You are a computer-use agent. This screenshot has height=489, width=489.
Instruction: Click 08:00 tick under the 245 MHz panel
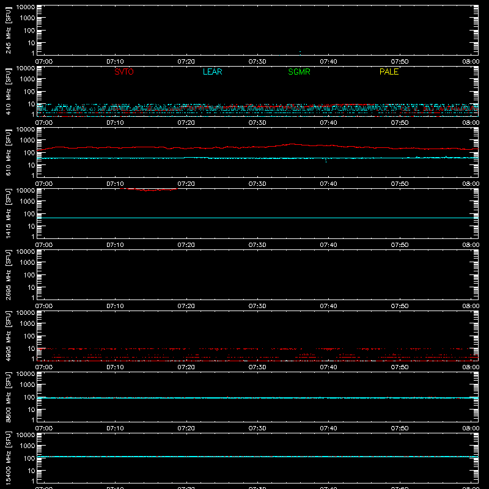[x=471, y=62]
